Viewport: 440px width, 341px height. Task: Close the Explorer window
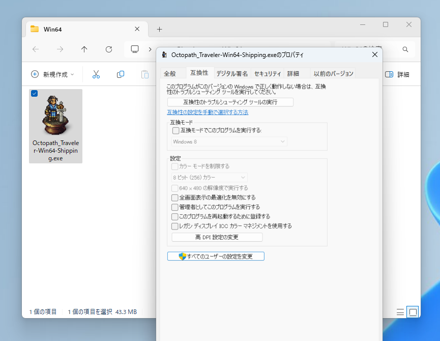click(409, 25)
